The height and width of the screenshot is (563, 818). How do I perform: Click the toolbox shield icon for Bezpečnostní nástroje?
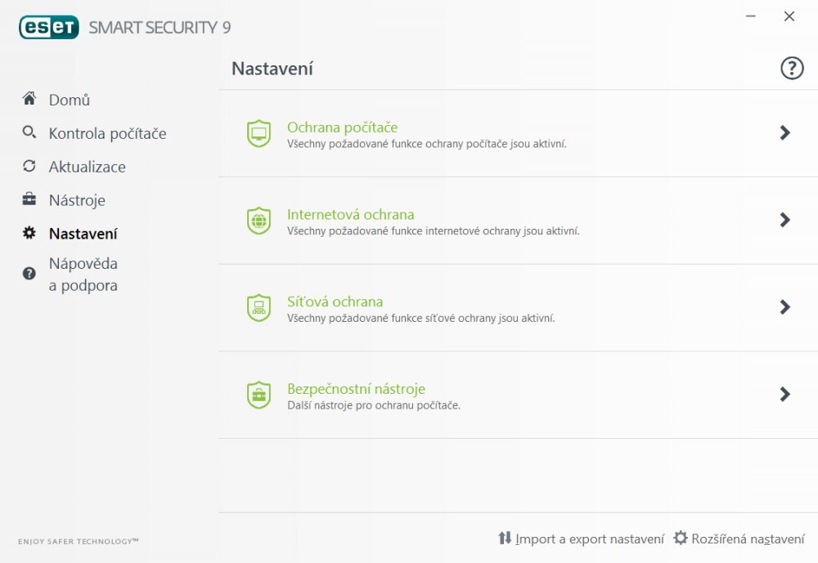(258, 395)
